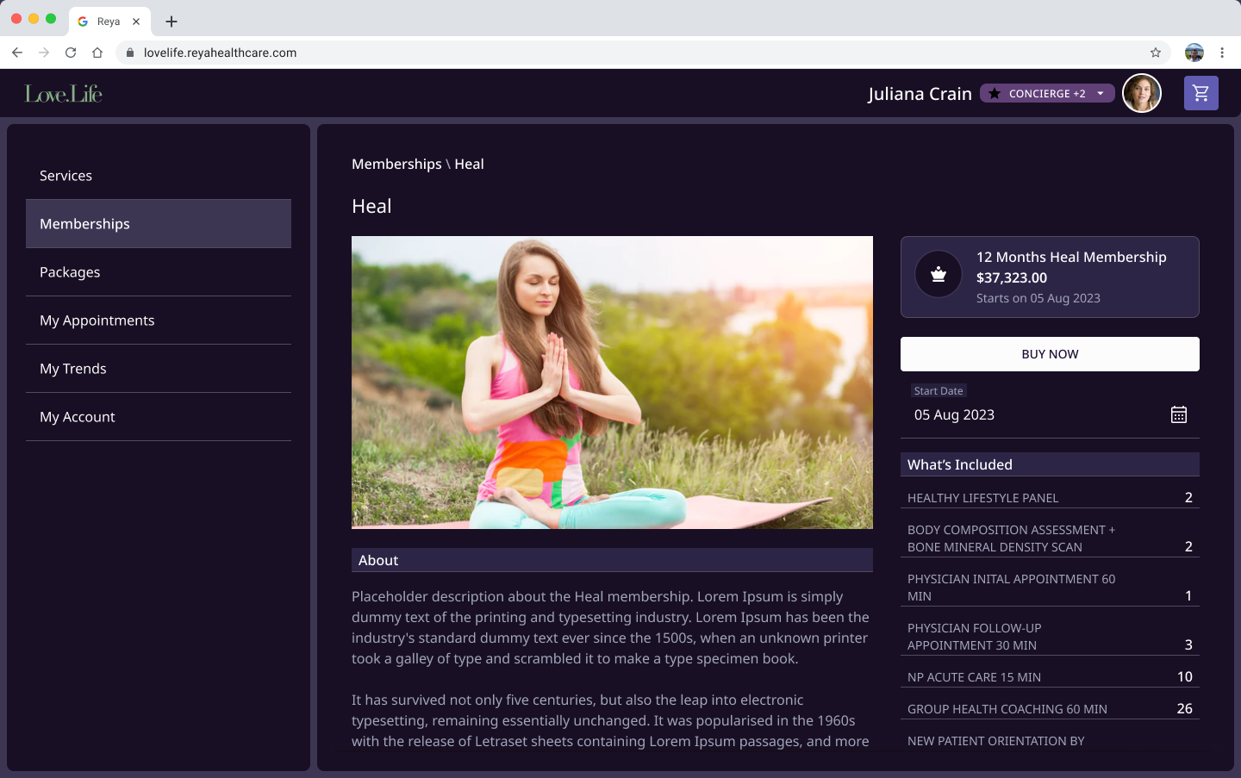1241x778 pixels.
Task: Open the My Account page
Action: 78,417
